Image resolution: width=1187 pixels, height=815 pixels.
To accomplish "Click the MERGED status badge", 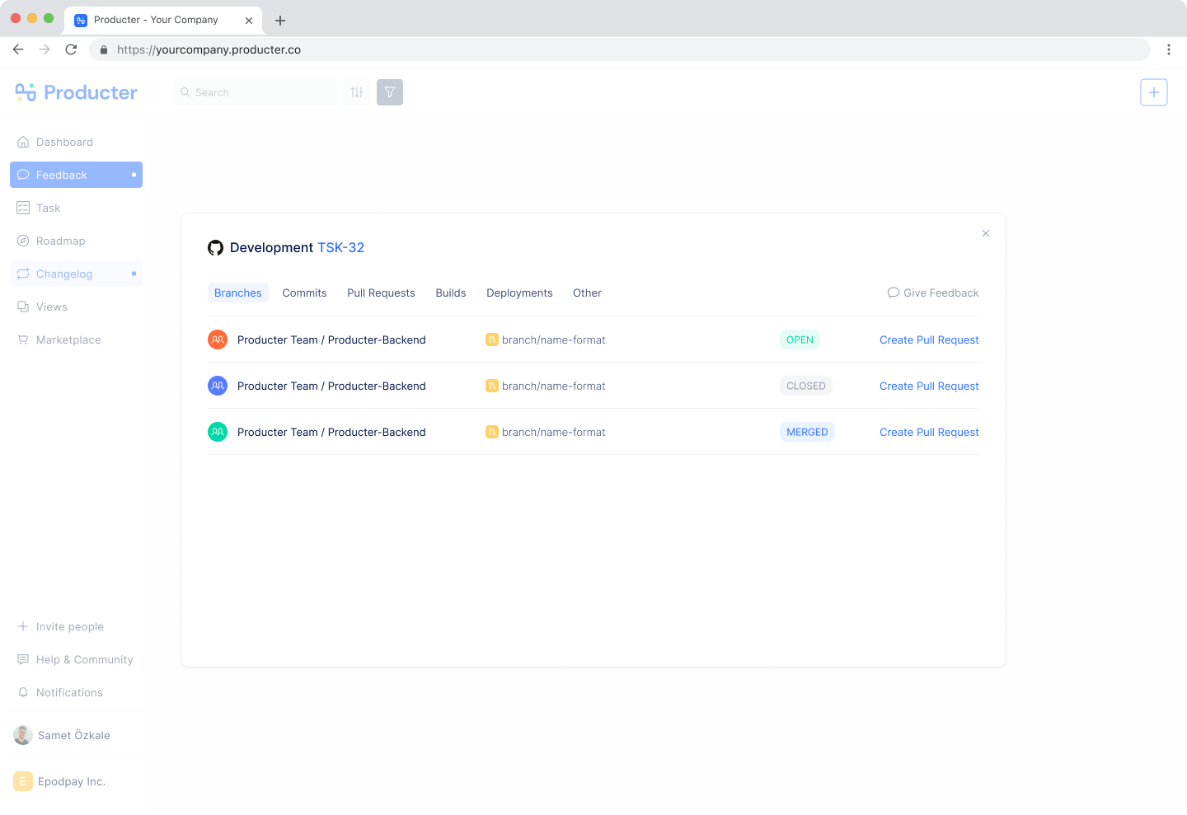I will point(807,432).
